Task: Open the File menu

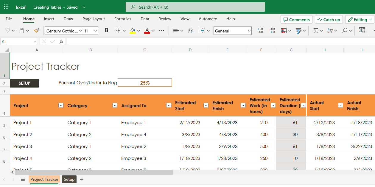Action: 9,19
